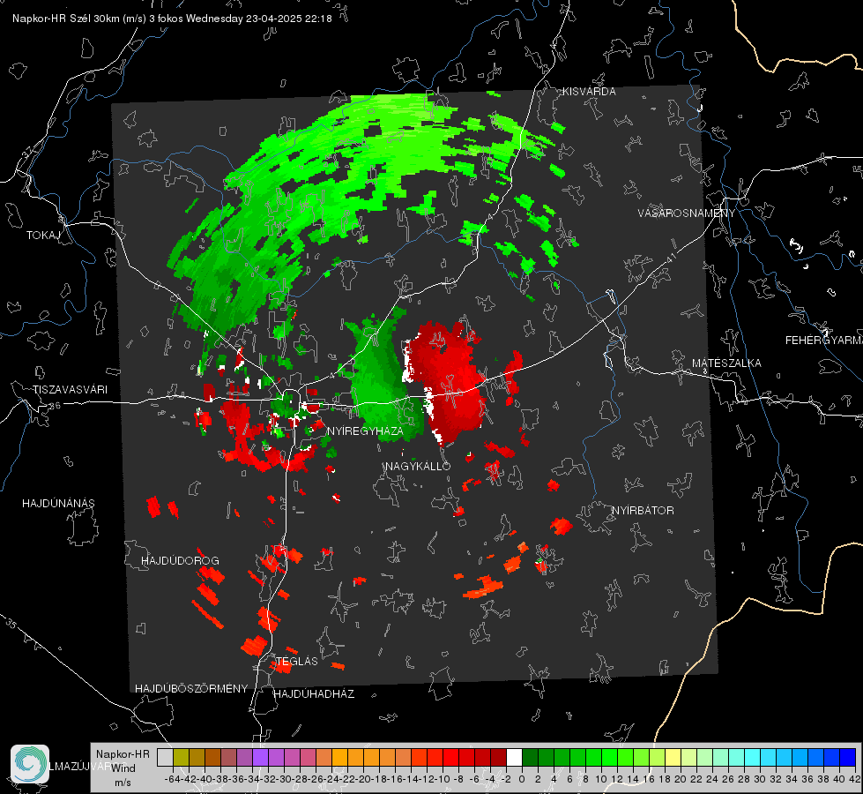Click the road number 41 marker
This screenshot has height=794, width=863.
[x=670, y=258]
